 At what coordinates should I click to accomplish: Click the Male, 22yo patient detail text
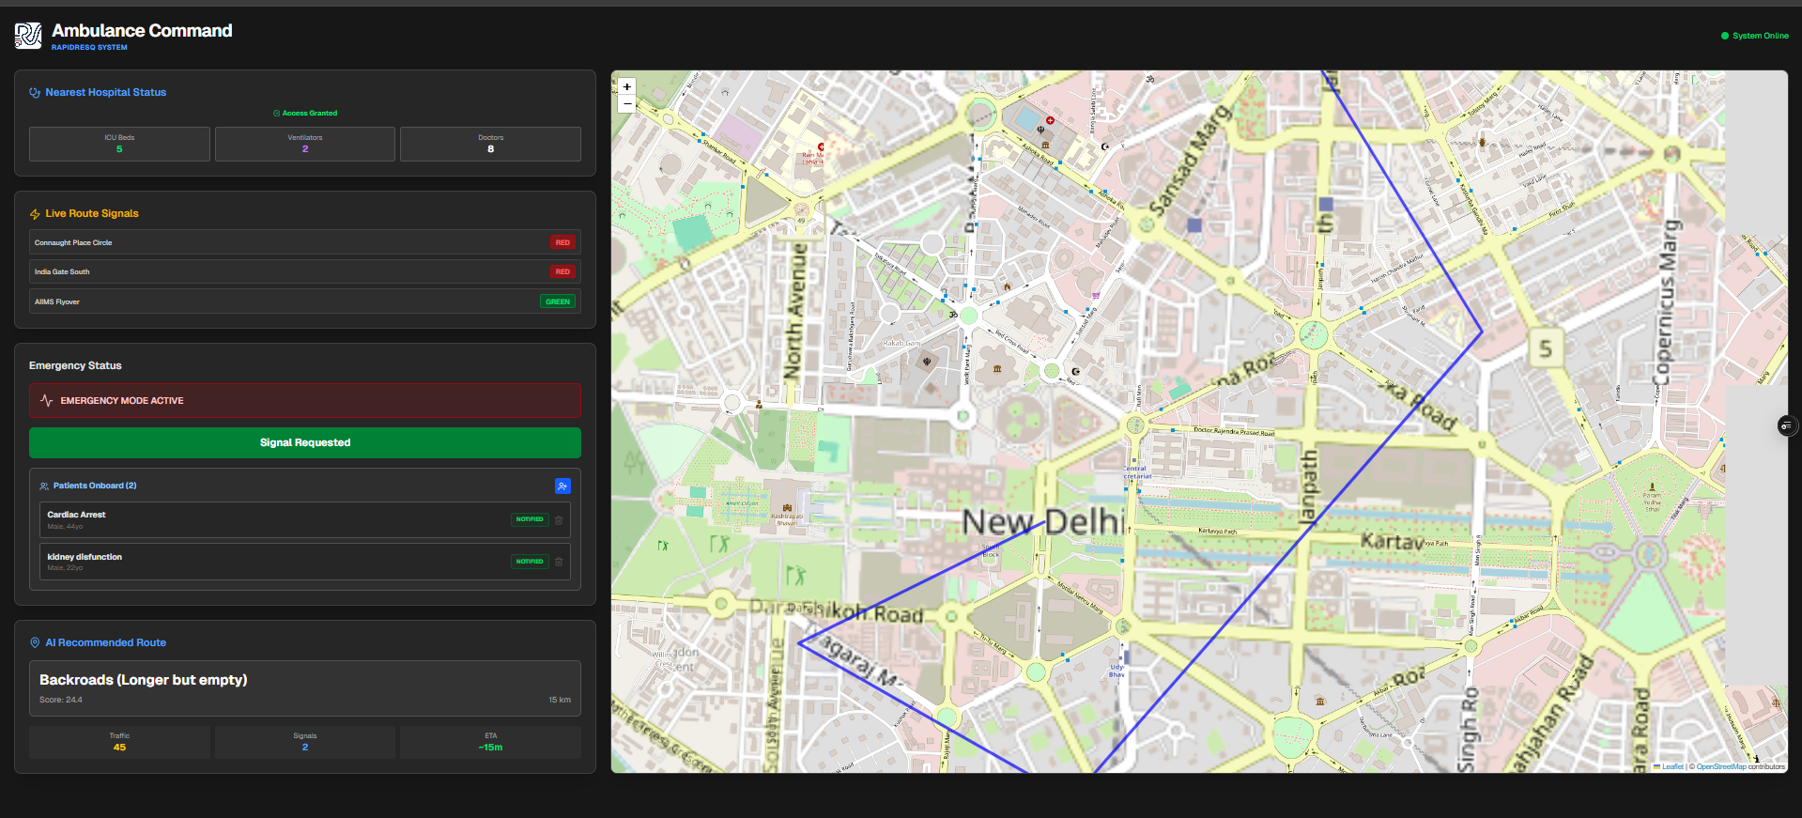[65, 568]
